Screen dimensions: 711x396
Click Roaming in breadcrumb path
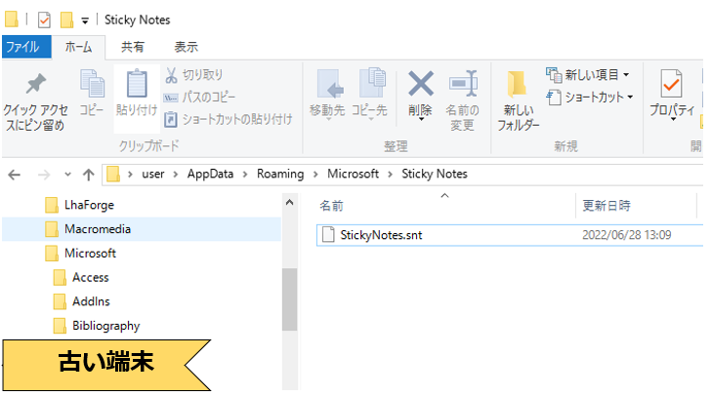[x=280, y=174]
